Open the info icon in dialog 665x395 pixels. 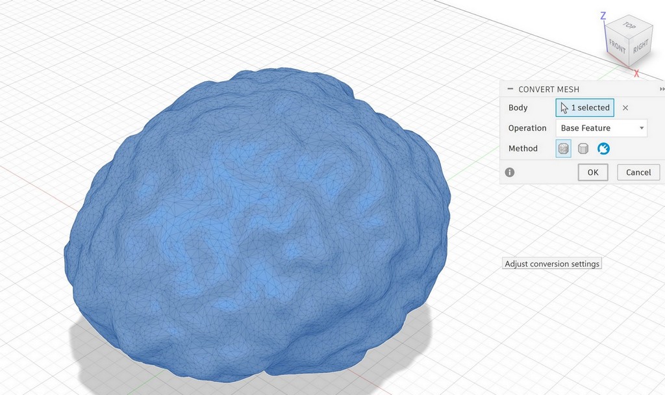[510, 172]
